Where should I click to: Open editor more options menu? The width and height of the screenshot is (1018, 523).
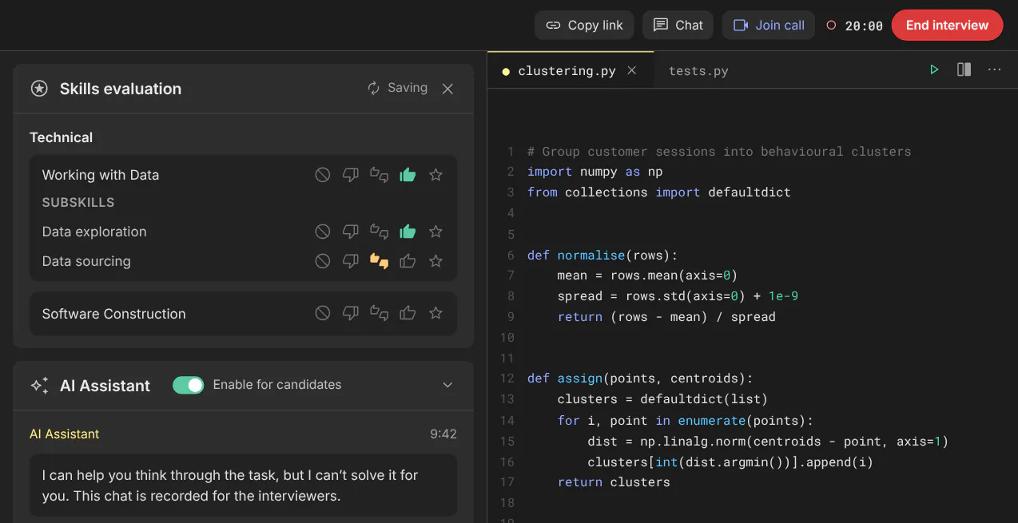(994, 70)
